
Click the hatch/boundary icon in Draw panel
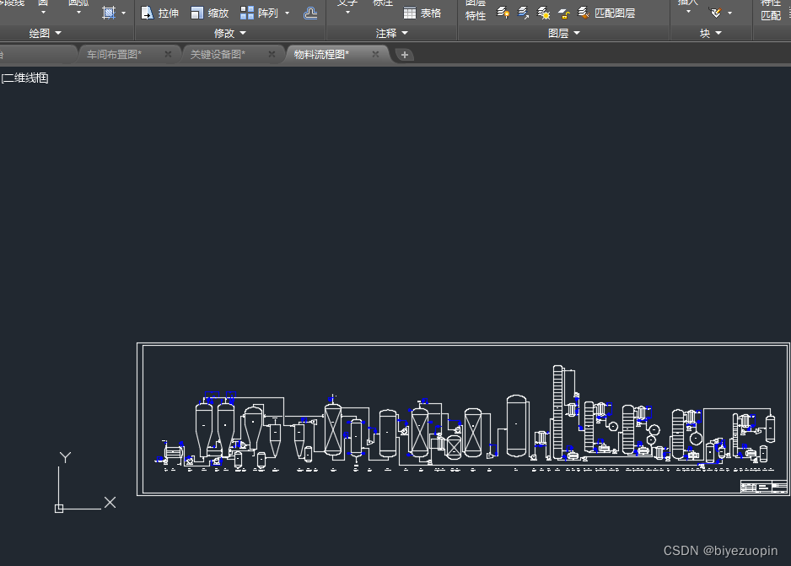[109, 13]
